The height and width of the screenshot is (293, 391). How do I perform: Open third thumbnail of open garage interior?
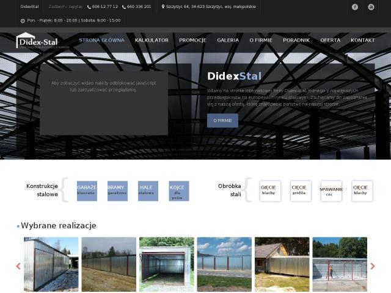(167, 264)
